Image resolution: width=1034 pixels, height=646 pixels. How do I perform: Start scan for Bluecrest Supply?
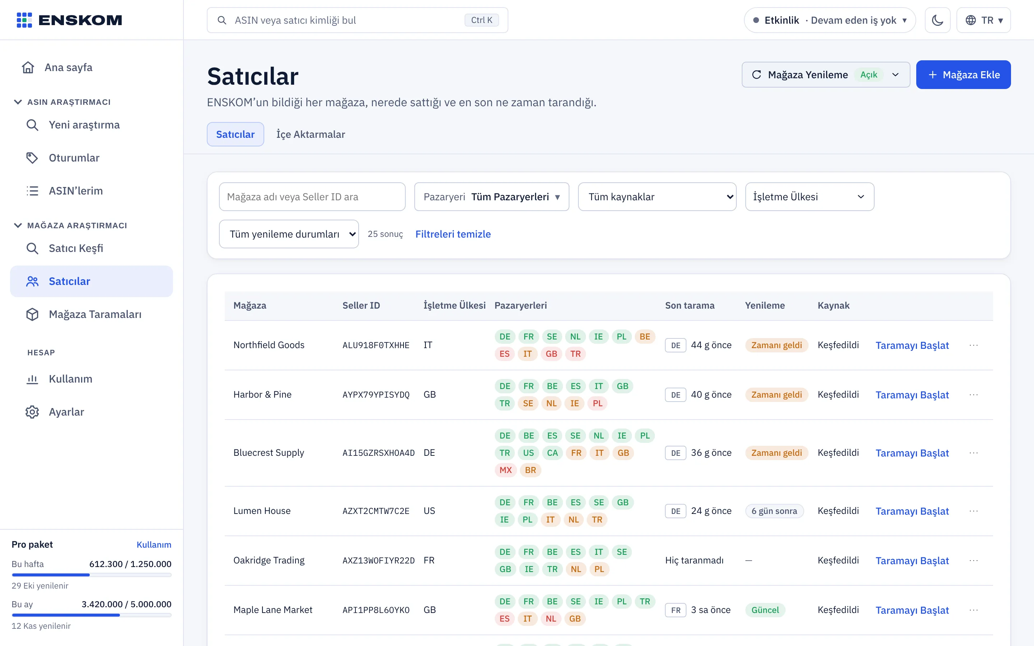tap(912, 453)
